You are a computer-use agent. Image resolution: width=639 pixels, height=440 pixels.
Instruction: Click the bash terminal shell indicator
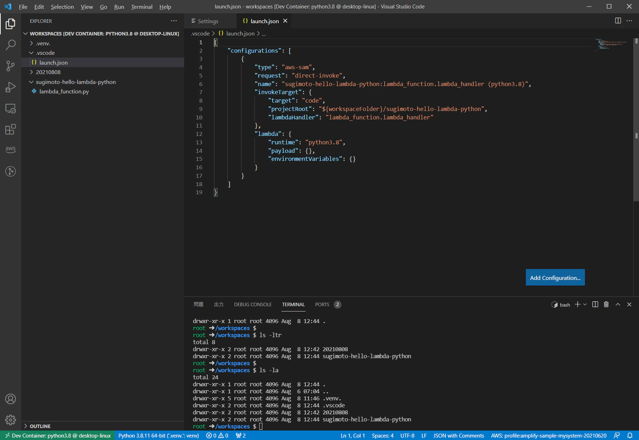[561, 305]
